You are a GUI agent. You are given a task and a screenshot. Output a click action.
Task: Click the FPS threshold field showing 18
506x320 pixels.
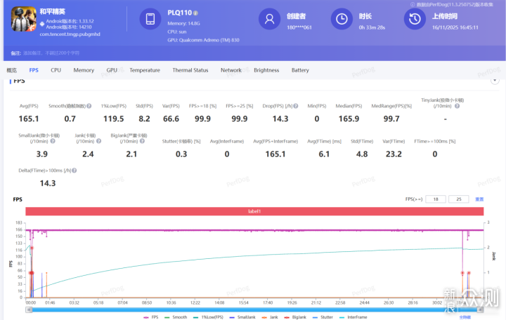(x=436, y=199)
